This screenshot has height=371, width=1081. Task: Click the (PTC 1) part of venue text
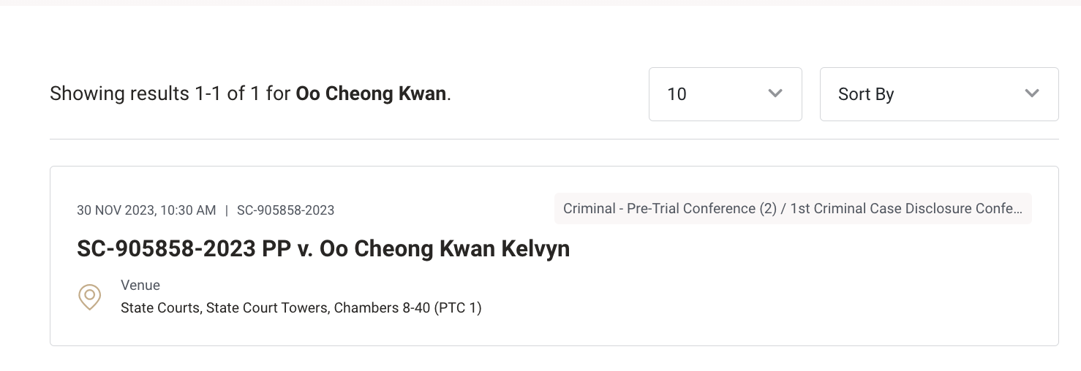(458, 308)
